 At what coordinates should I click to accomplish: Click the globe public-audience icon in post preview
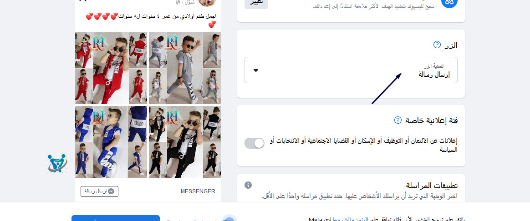click(x=178, y=2)
